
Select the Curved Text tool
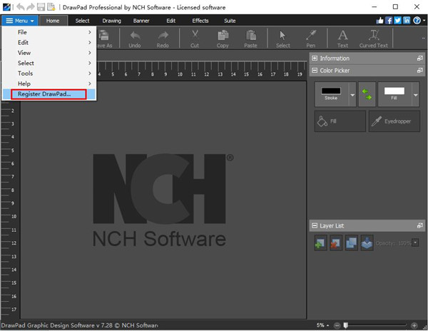(374, 39)
